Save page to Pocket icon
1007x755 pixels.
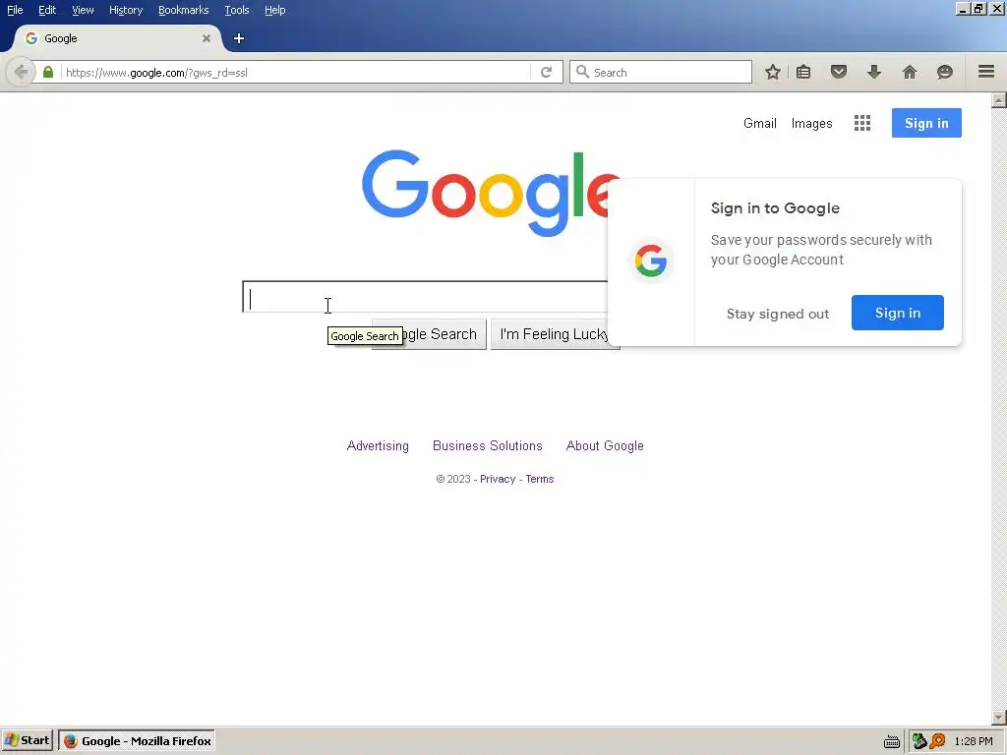[839, 72]
